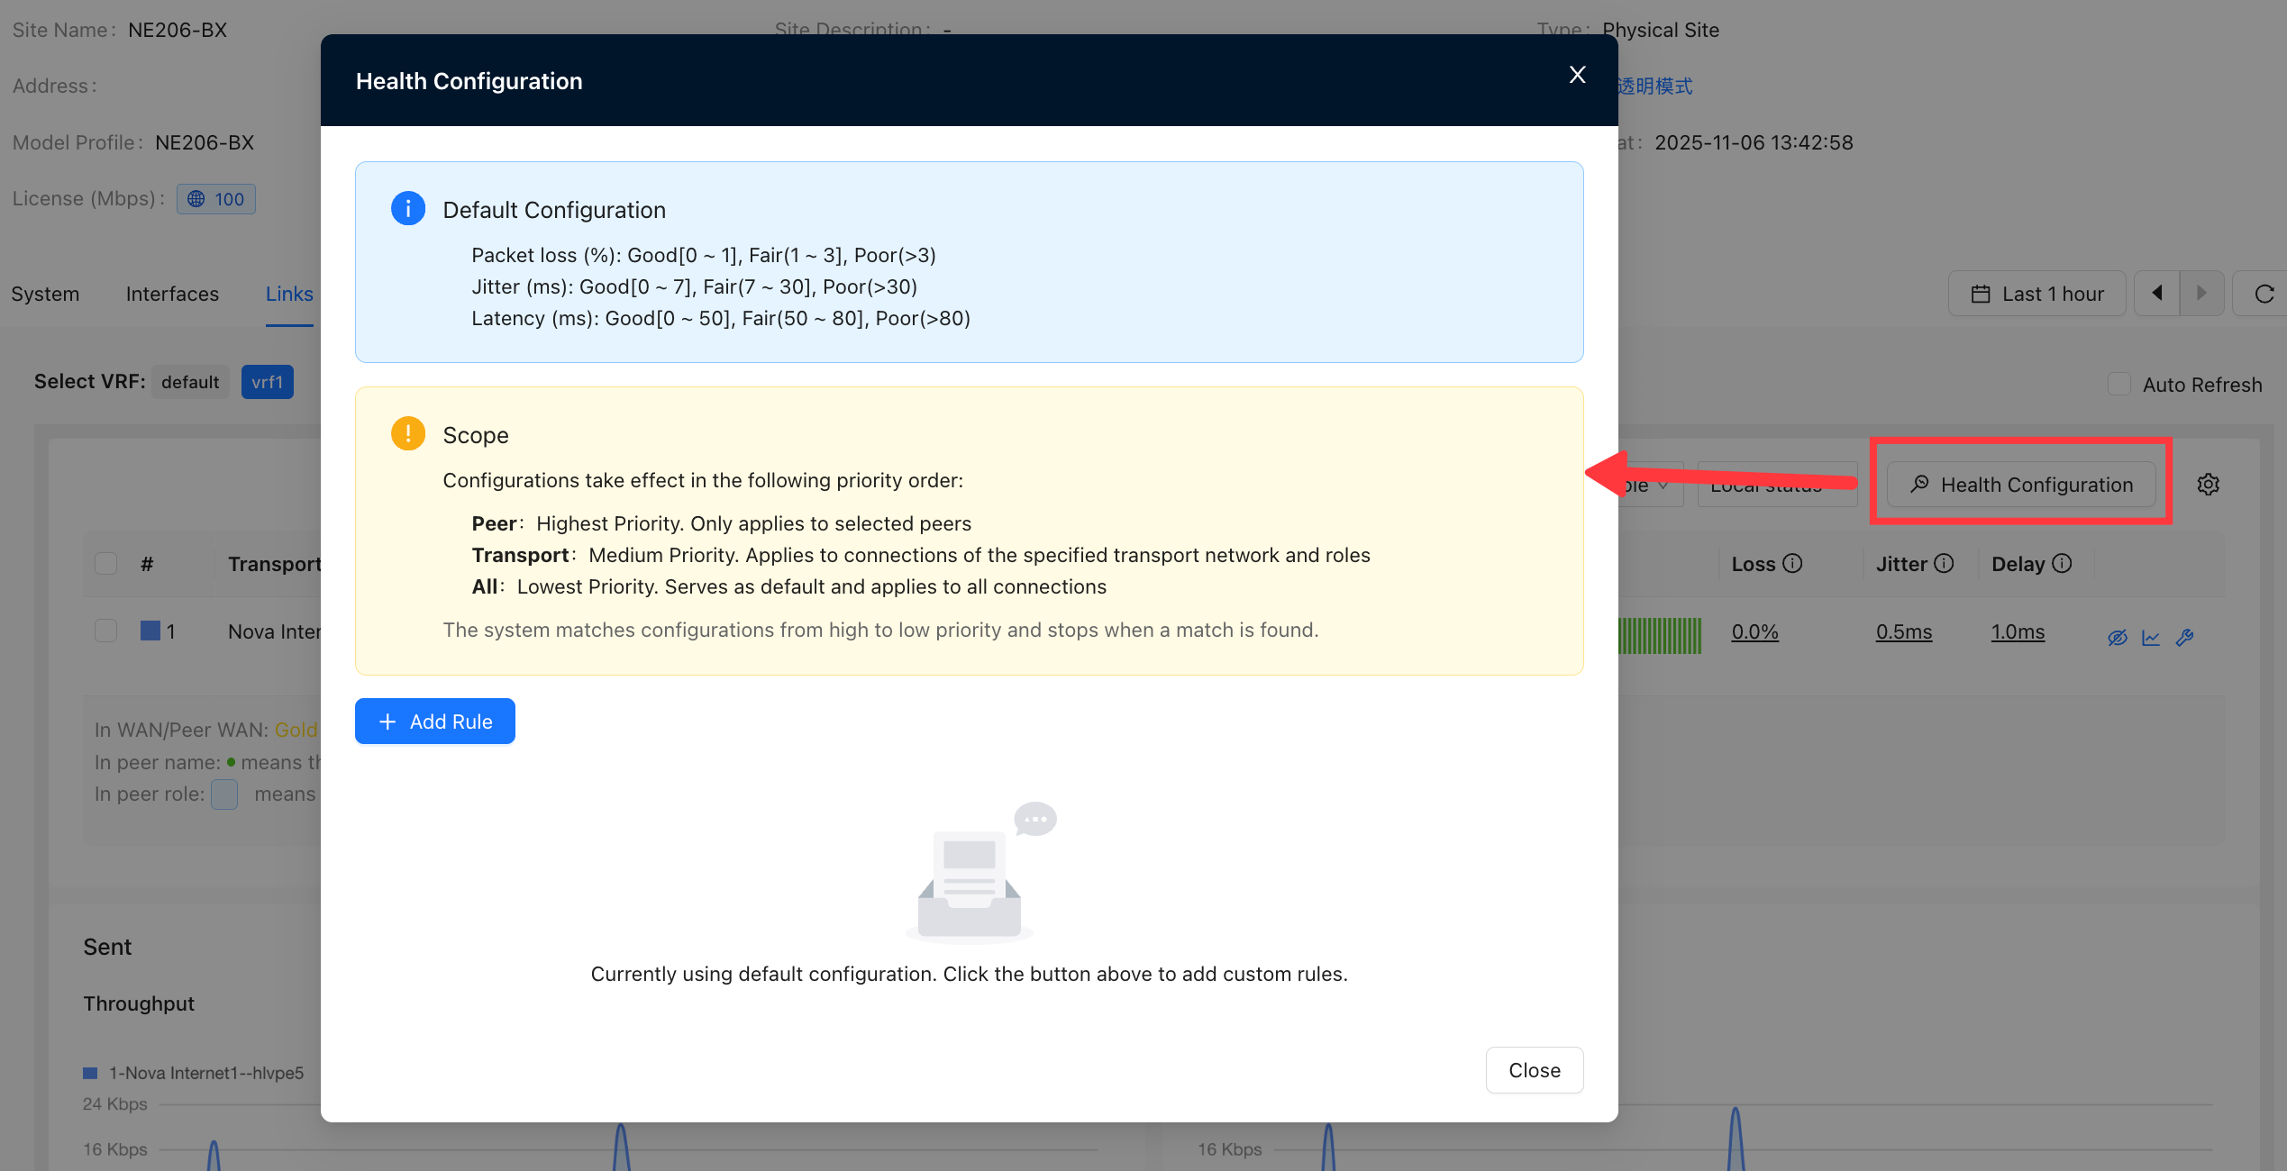Click the globe icon in the License badge
2287x1171 pixels.
(196, 199)
